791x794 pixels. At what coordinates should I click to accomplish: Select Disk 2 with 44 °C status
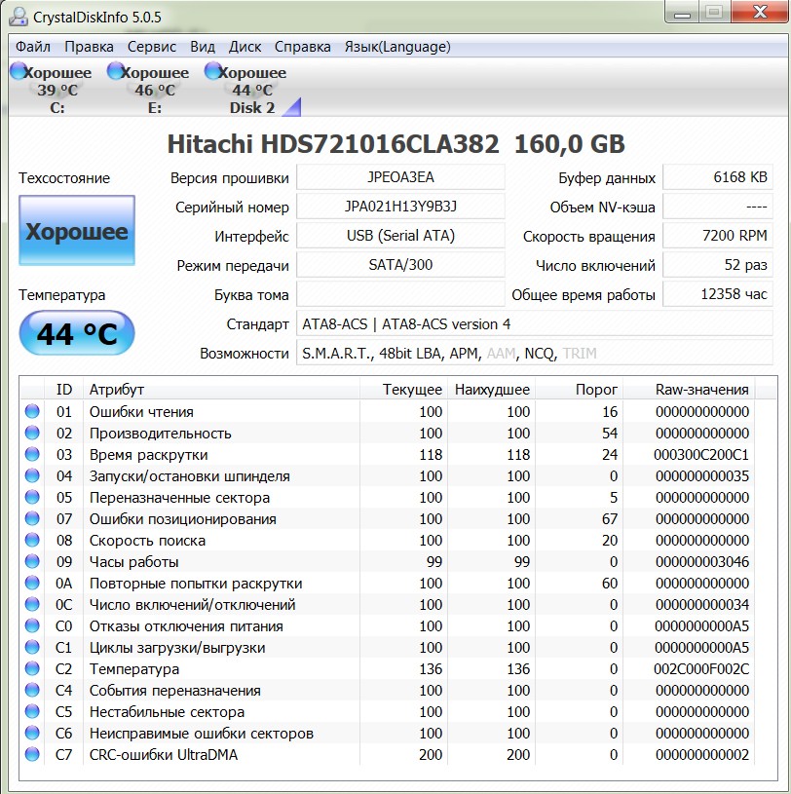pos(252,89)
